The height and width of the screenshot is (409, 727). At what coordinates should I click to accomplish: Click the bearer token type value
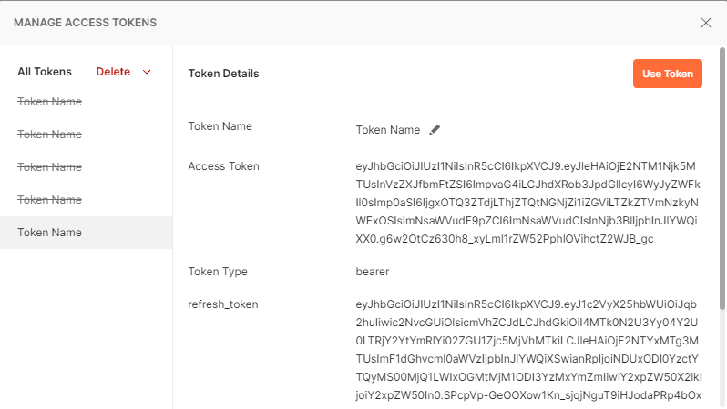point(373,272)
